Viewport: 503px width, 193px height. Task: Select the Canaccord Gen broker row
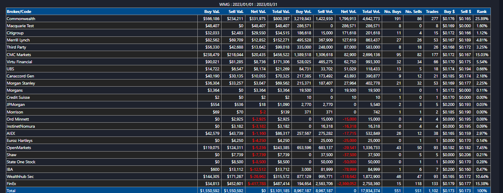pyautogui.click(x=248, y=76)
